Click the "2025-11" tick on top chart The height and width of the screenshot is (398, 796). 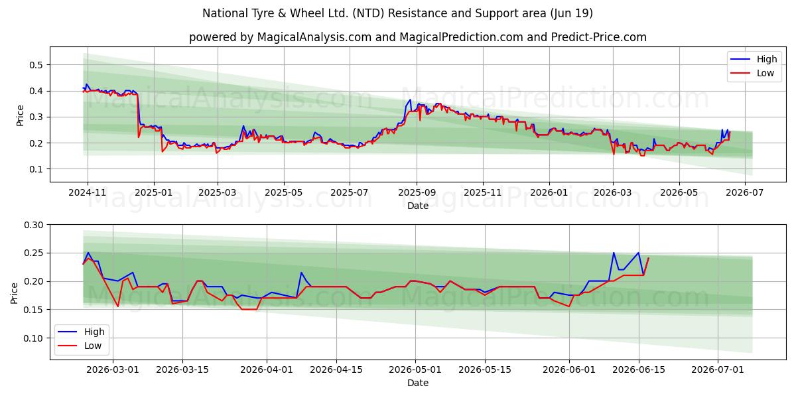[x=483, y=192]
